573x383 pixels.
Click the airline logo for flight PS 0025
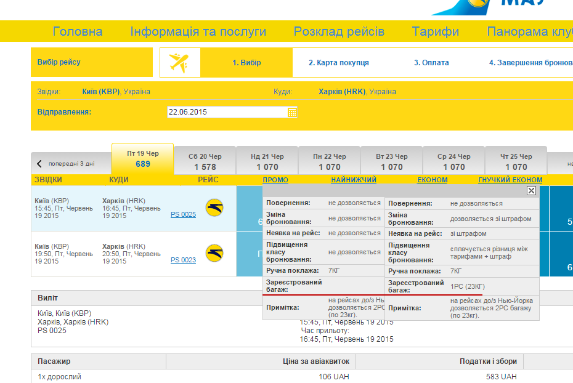tap(214, 208)
